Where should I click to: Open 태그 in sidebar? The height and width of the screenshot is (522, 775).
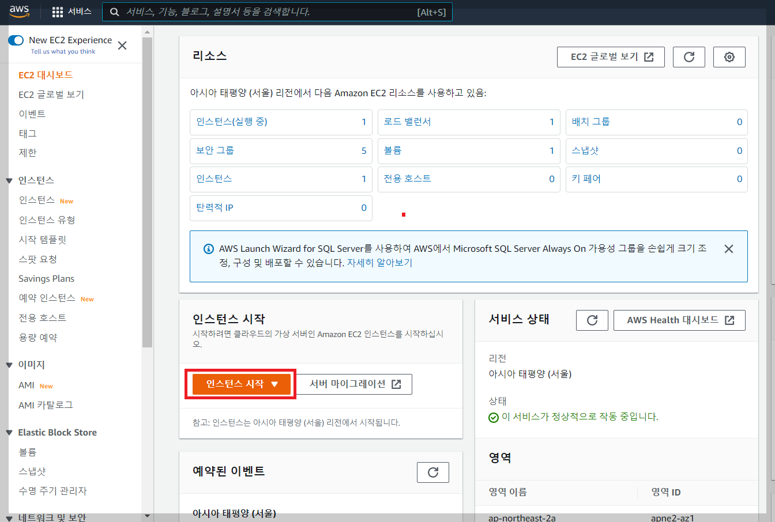28,134
